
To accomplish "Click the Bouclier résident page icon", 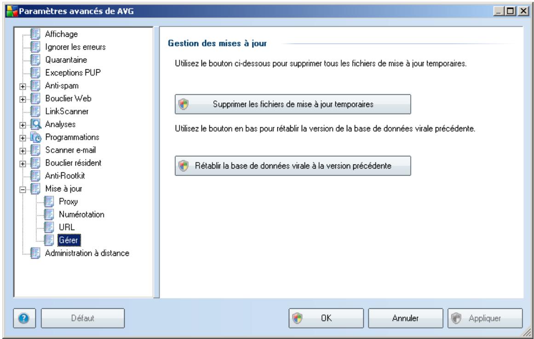I will coord(35,163).
